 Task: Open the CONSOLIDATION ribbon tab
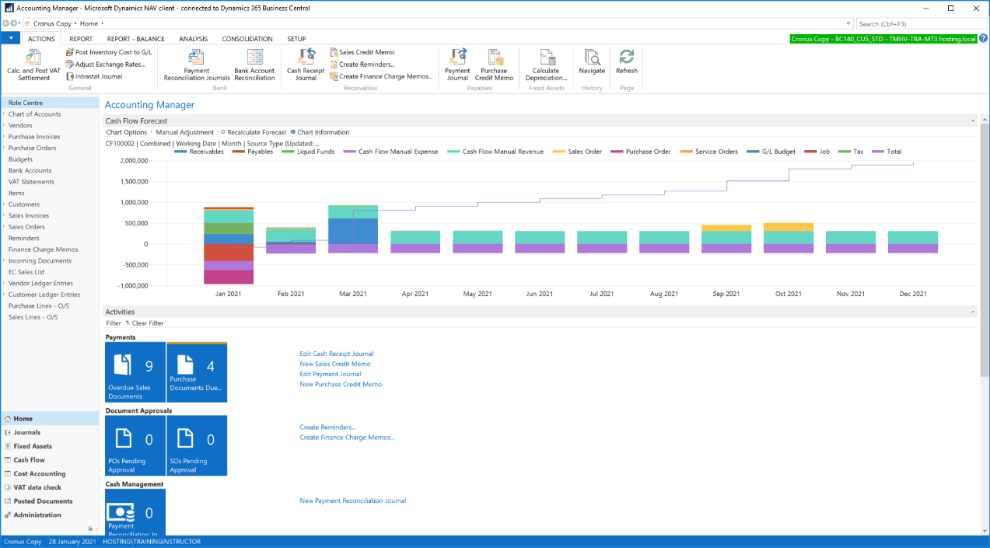(247, 39)
